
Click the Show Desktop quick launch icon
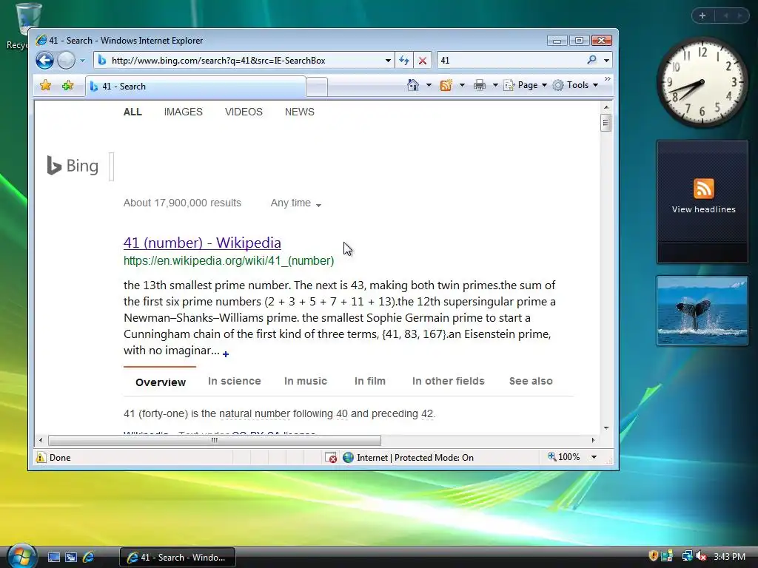click(x=53, y=558)
